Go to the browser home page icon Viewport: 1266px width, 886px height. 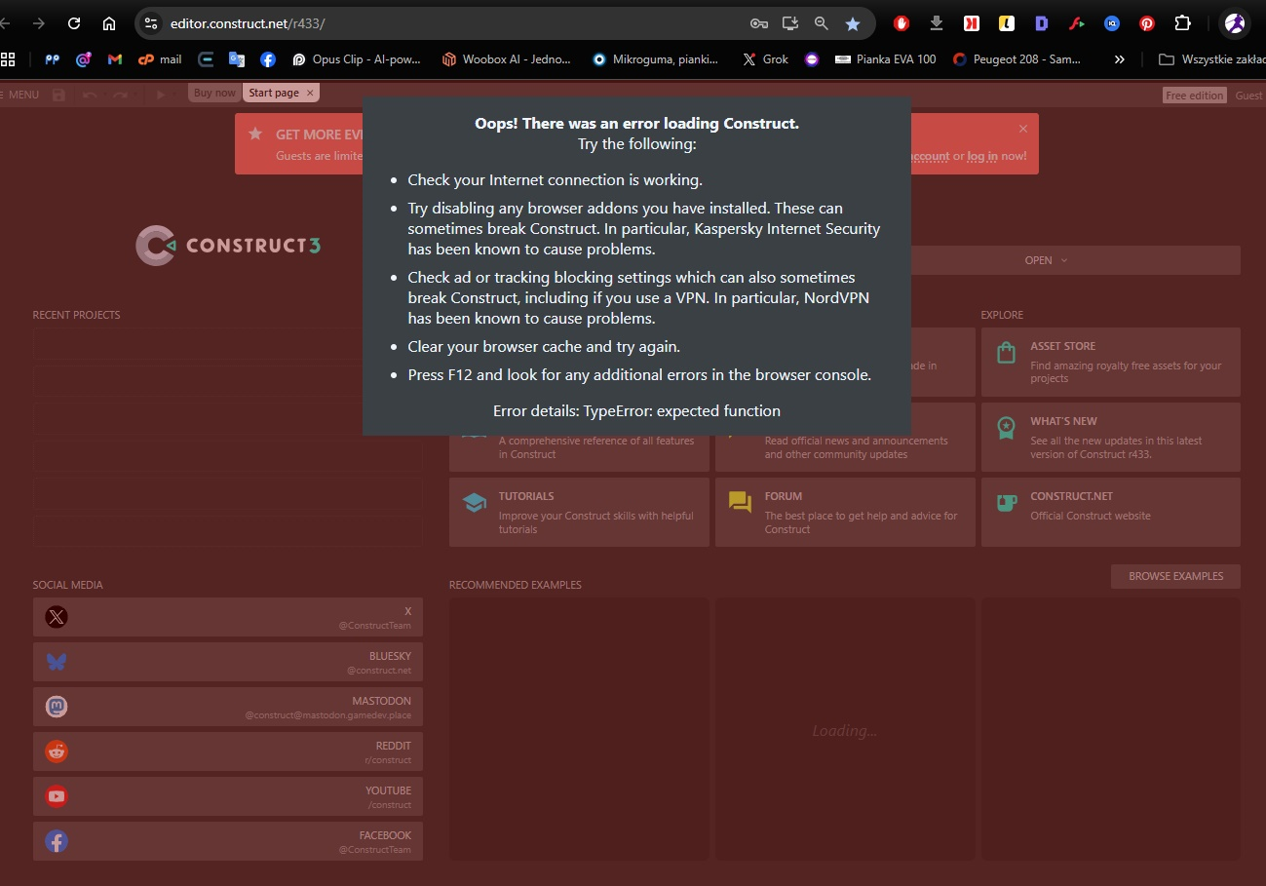pyautogui.click(x=109, y=23)
